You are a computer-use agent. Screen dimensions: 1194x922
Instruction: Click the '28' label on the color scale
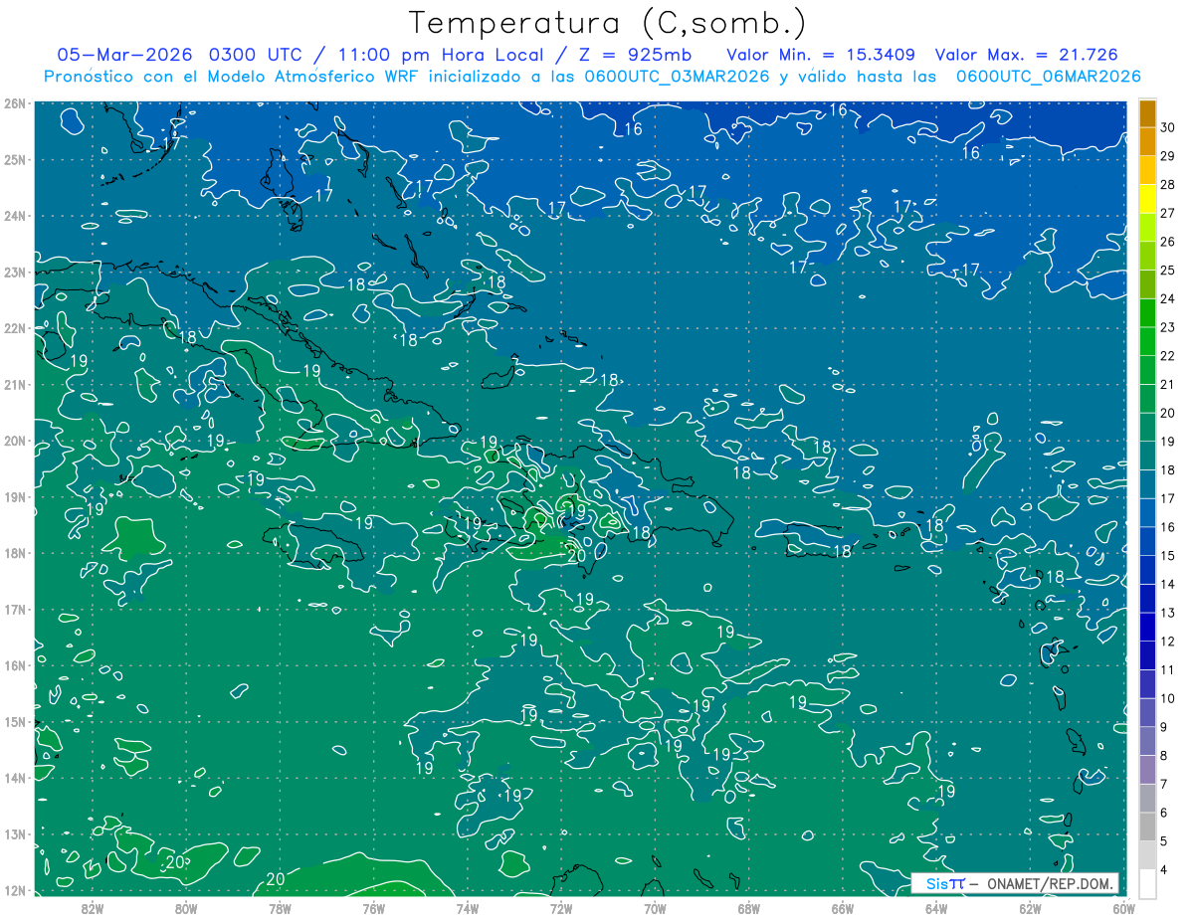click(x=1168, y=184)
